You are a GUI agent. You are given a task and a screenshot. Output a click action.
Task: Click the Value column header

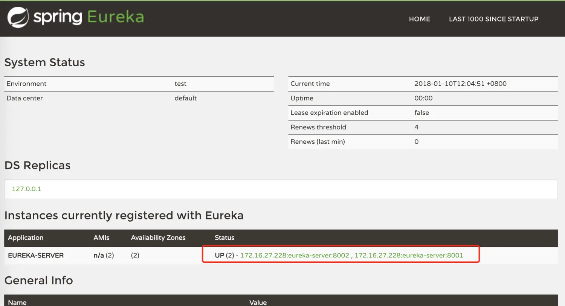pos(258,302)
